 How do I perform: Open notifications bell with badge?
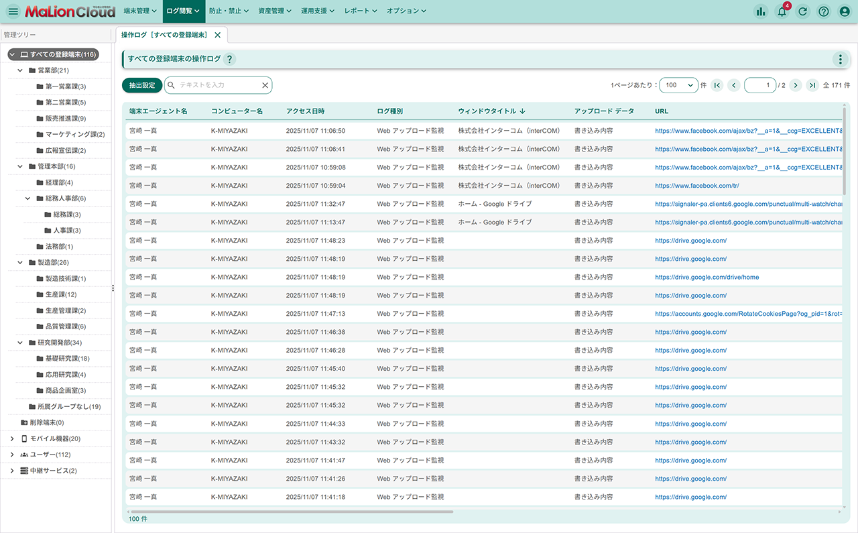tap(782, 11)
